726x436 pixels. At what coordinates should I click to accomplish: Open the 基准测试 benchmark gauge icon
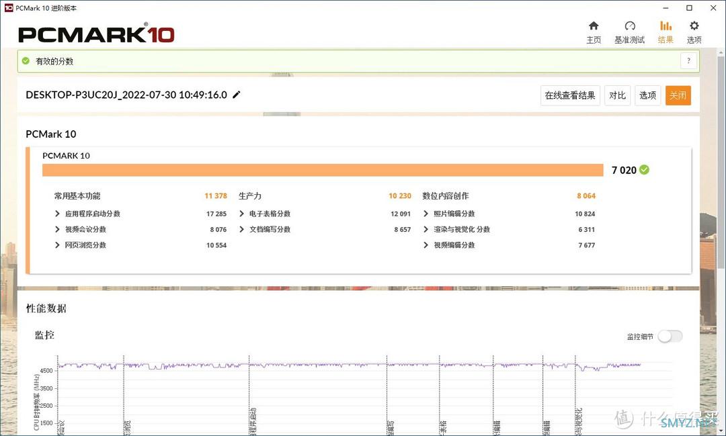coord(630,26)
